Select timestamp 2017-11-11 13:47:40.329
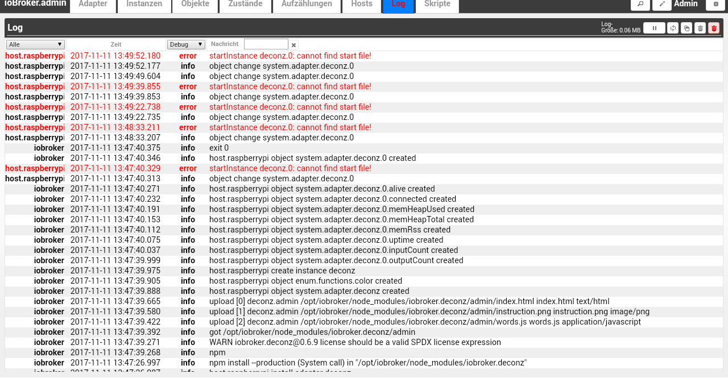728x378 pixels. coord(115,168)
